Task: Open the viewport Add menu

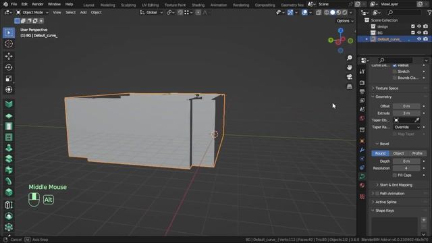Action: [x=83, y=12]
